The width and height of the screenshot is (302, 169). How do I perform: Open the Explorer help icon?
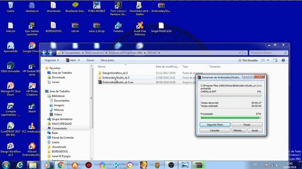[x=283, y=61]
